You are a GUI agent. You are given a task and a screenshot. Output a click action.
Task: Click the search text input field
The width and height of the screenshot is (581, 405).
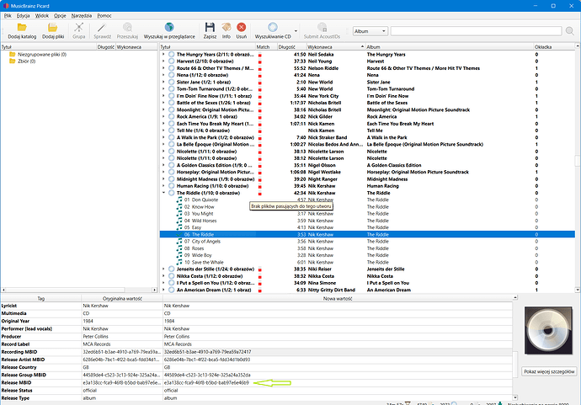[476, 31]
